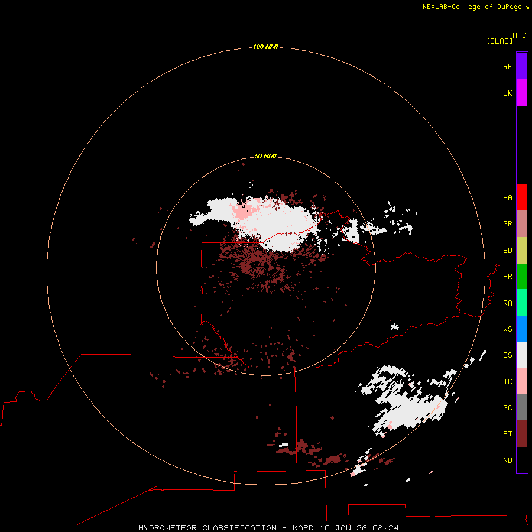Click the 100 NMI range ring label

coord(265,47)
